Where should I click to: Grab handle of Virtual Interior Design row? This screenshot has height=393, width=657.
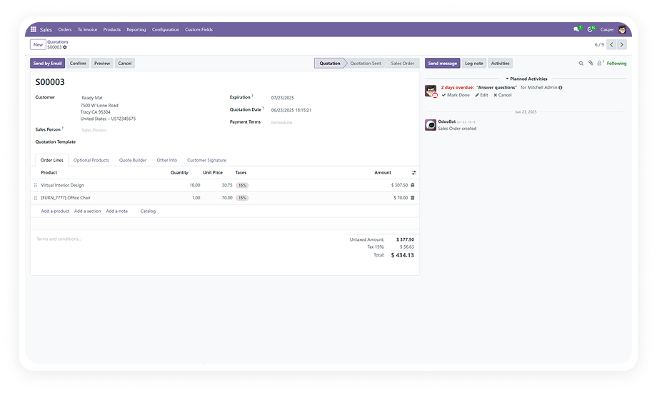click(x=36, y=185)
